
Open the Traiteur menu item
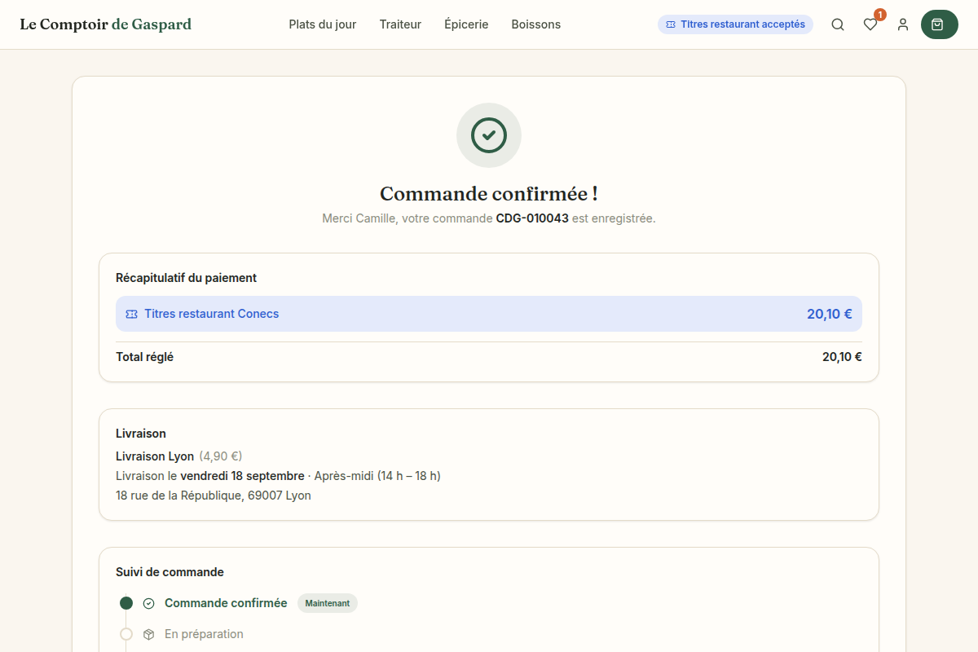(400, 24)
